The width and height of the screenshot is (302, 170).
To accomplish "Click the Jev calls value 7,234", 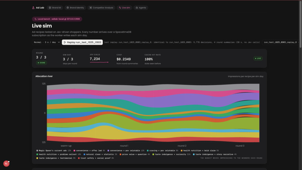I will point(95,59).
